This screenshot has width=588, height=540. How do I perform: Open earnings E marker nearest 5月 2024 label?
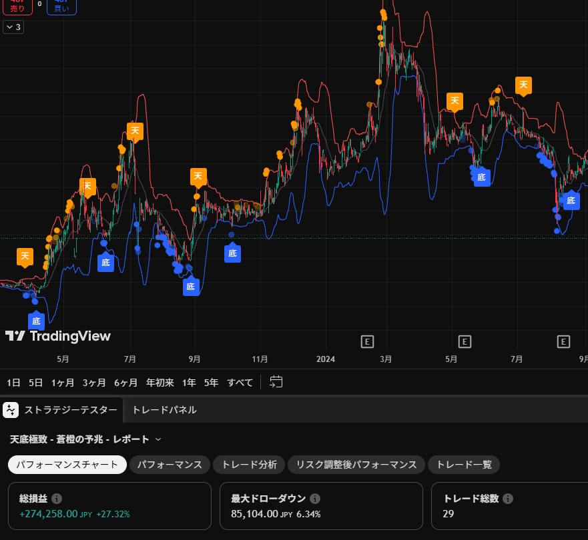(465, 341)
